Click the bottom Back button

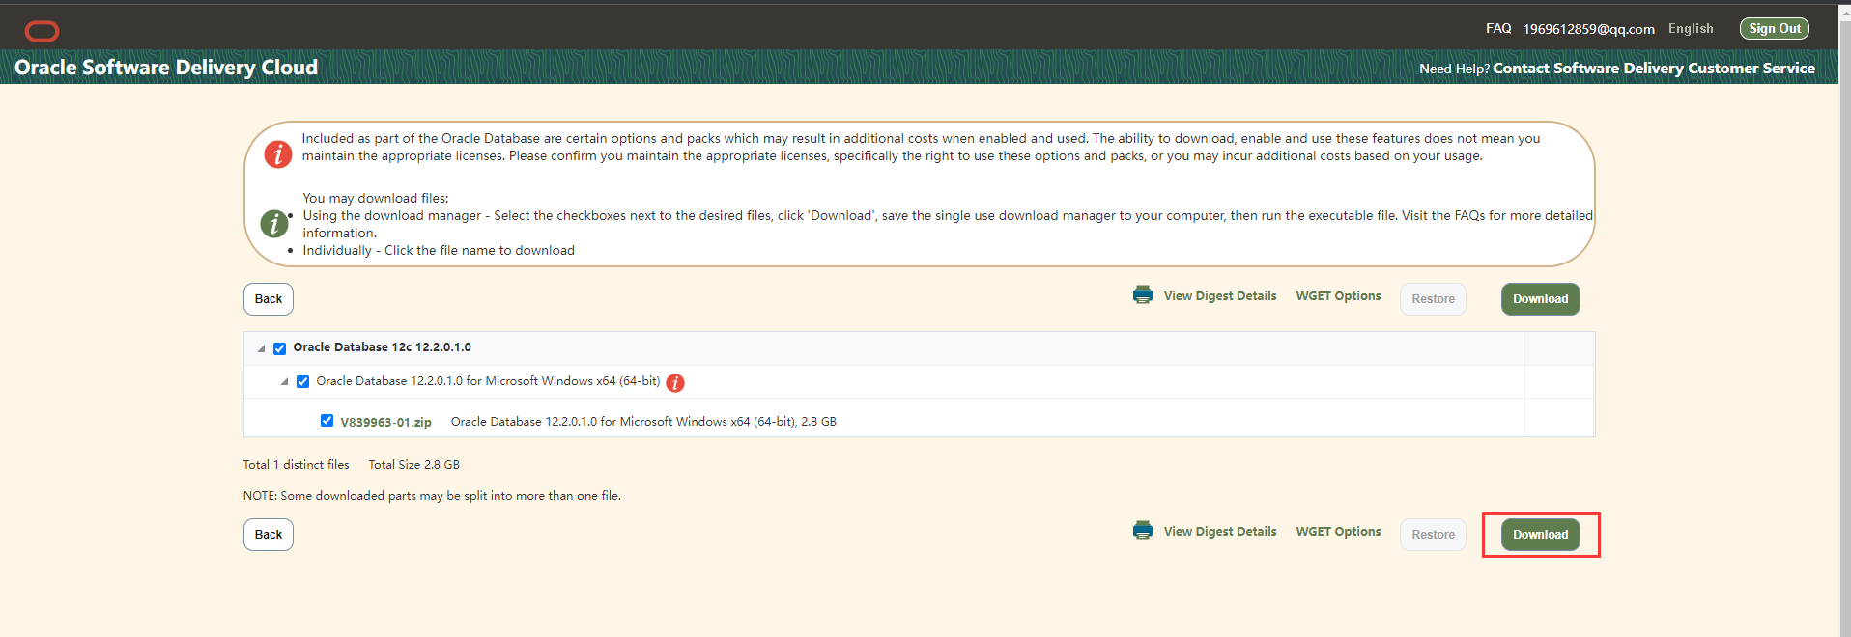269,535
